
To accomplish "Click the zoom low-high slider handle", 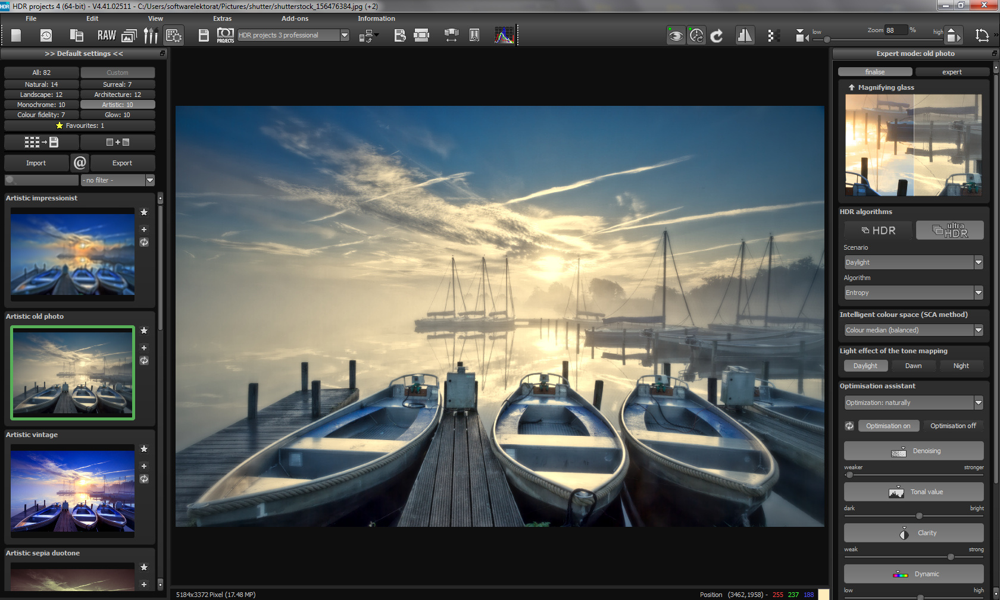I will 827,39.
